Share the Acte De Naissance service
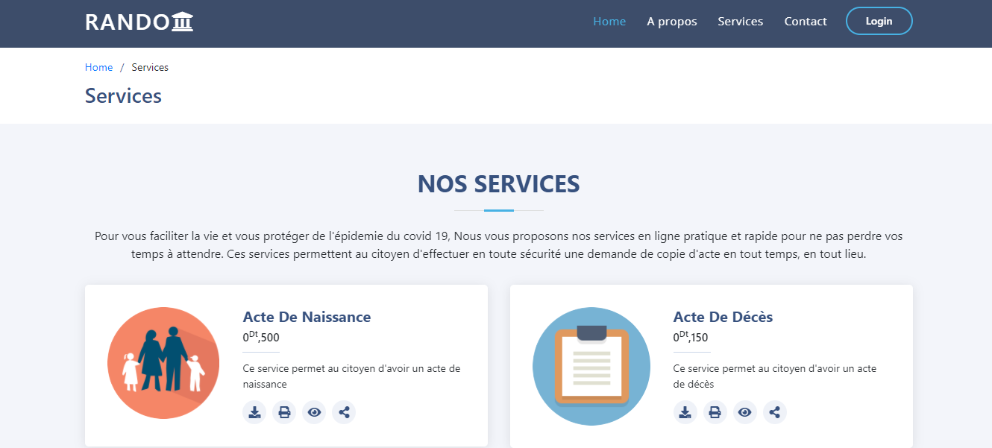 pyautogui.click(x=344, y=411)
